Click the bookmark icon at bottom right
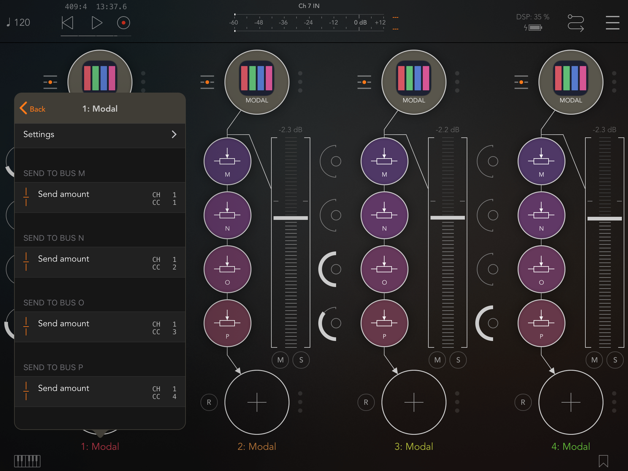This screenshot has width=628, height=471. 603,461
